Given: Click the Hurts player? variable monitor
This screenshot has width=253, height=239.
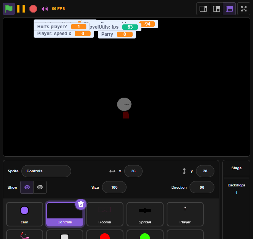Looking at the screenshot, I should pyautogui.click(x=62, y=27).
